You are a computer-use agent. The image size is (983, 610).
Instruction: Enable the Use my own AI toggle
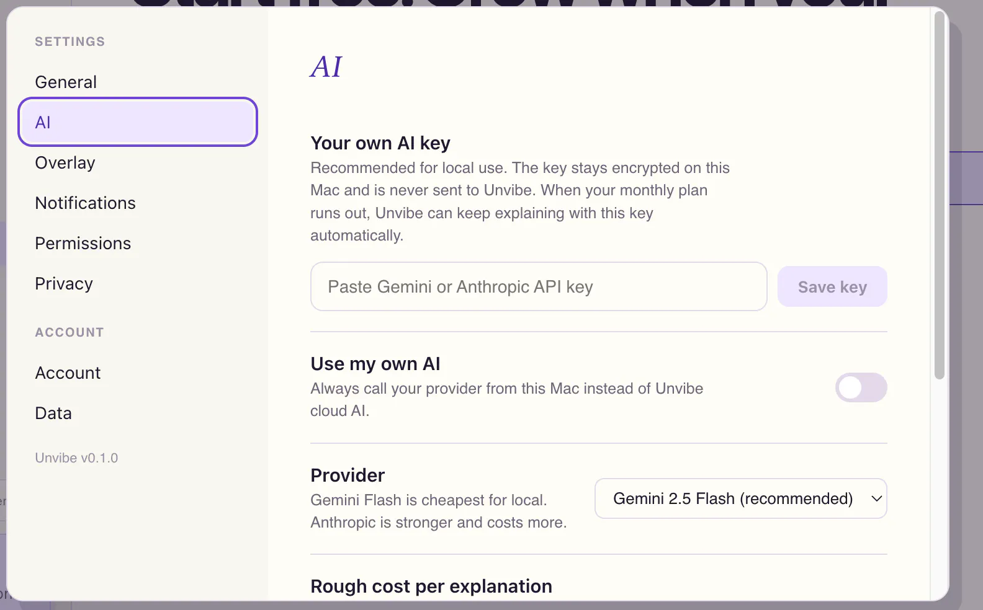[861, 387]
